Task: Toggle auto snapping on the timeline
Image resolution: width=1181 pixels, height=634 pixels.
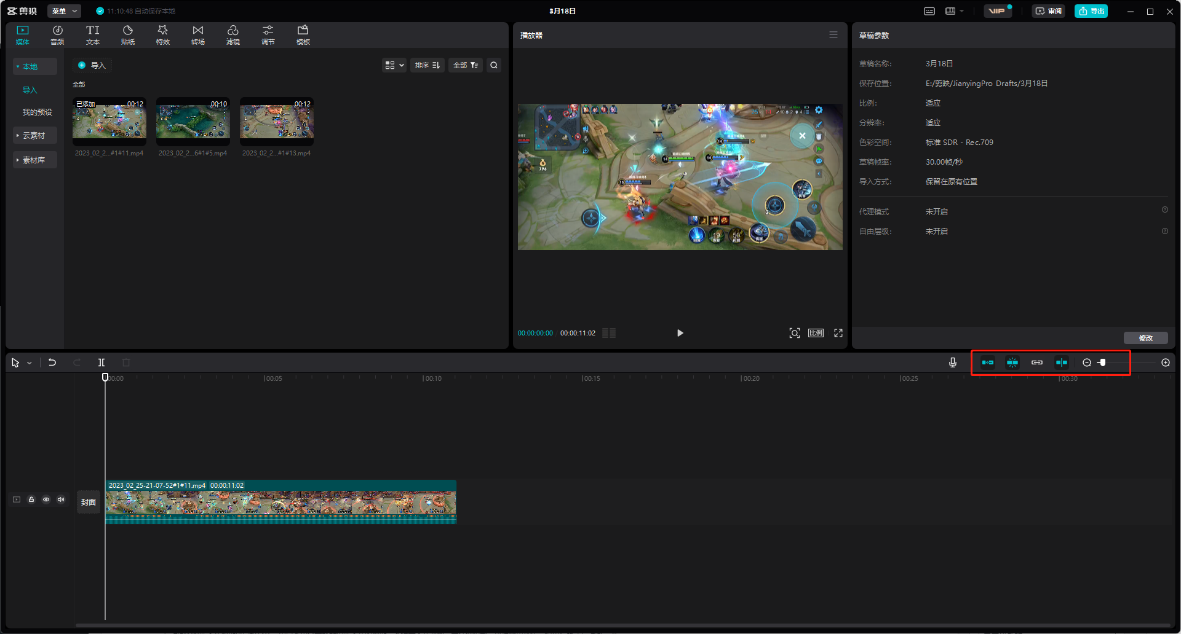Action: (x=1012, y=362)
